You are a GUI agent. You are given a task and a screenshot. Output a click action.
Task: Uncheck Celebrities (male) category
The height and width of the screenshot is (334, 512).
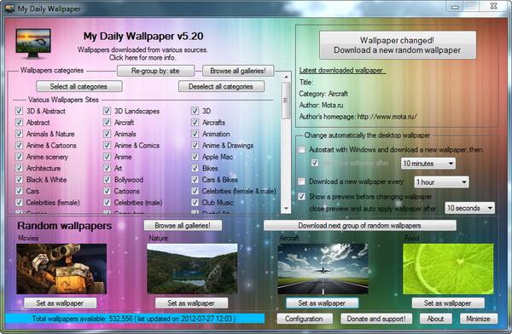(x=107, y=202)
